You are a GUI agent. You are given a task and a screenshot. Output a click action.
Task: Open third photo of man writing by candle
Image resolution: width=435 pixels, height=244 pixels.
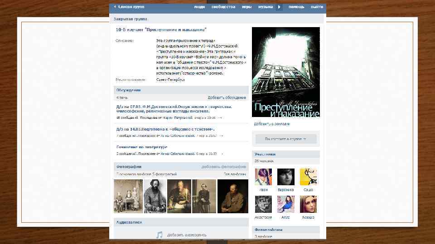[x=179, y=197]
